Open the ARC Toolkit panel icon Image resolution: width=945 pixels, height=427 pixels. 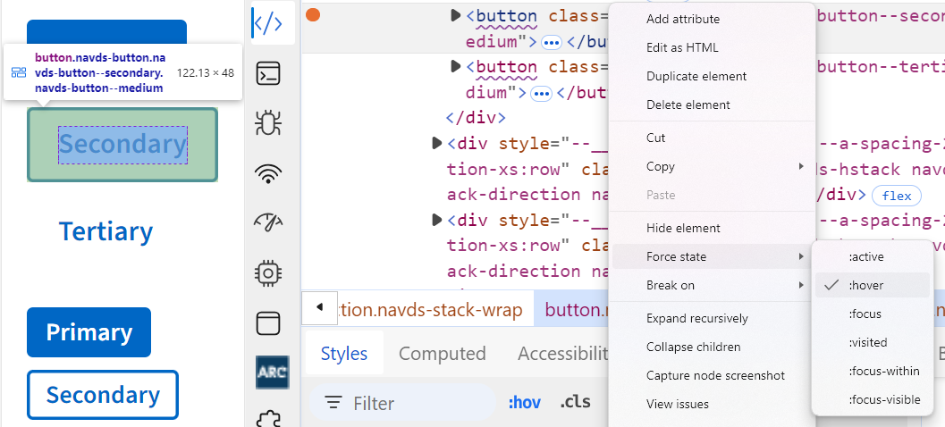[x=273, y=373]
